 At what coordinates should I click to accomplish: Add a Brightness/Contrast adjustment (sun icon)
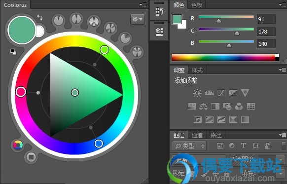click(x=197, y=93)
